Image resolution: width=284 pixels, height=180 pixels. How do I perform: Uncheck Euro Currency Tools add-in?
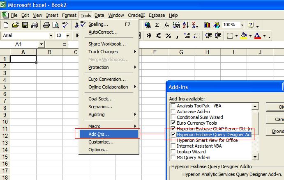[x=173, y=123]
